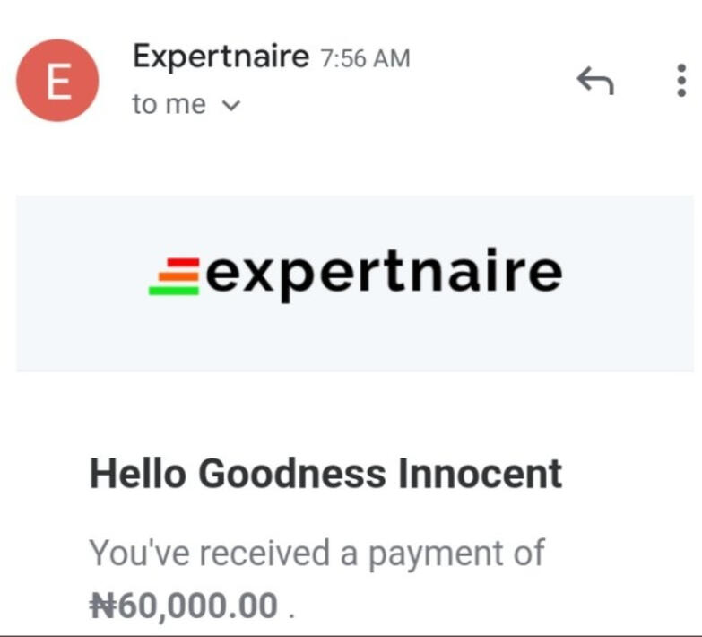The height and width of the screenshot is (637, 702).
Task: Tap the "to me" recipient label
Action: point(169,105)
